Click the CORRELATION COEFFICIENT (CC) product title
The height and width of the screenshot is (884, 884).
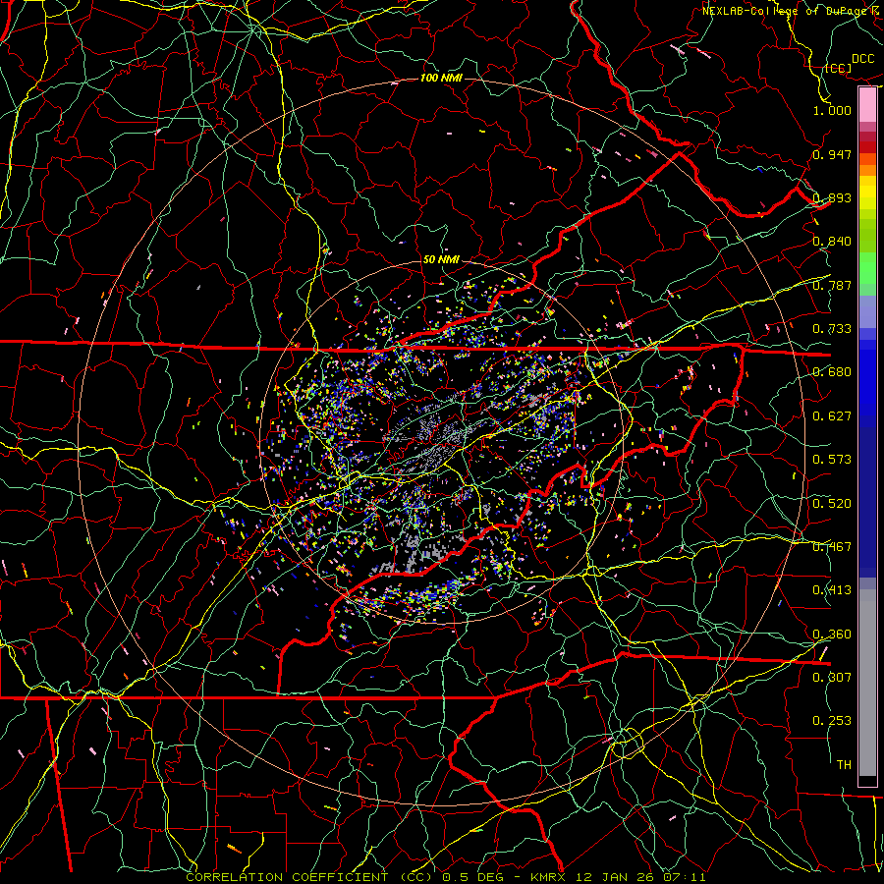pos(307,877)
